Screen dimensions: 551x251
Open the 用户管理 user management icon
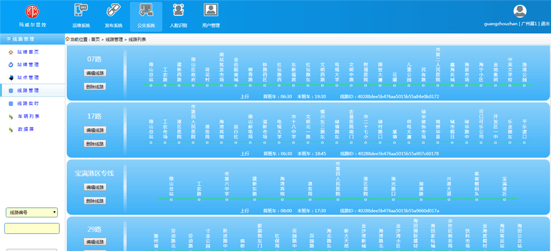[211, 10]
